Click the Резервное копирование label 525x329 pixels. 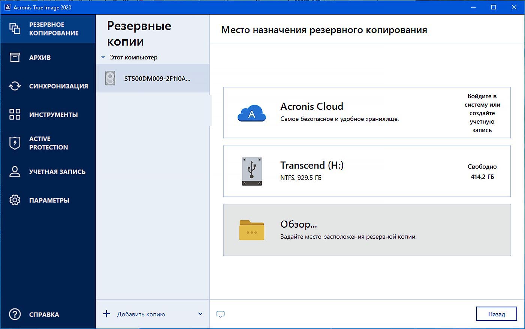click(x=54, y=29)
